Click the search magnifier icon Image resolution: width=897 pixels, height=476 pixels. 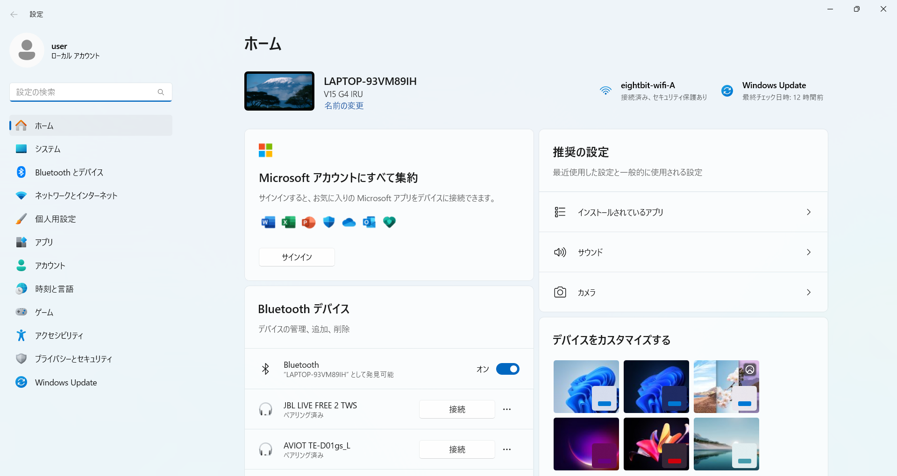(161, 92)
